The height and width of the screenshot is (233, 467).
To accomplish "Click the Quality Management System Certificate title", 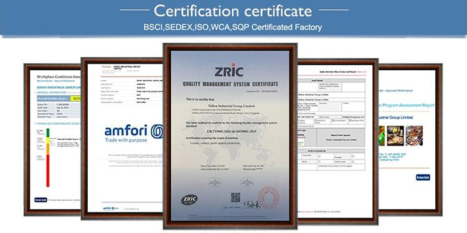I will tap(230, 85).
